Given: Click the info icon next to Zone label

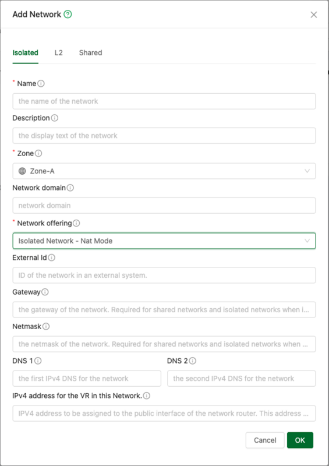Looking at the screenshot, I should (38, 153).
